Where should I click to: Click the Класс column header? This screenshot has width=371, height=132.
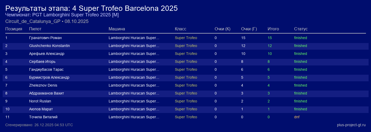pyautogui.click(x=180, y=29)
